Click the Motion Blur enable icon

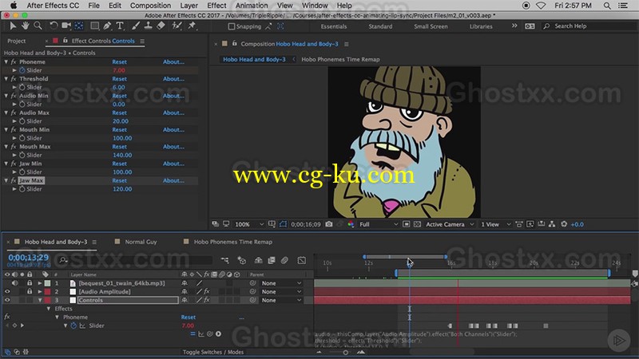(284, 260)
